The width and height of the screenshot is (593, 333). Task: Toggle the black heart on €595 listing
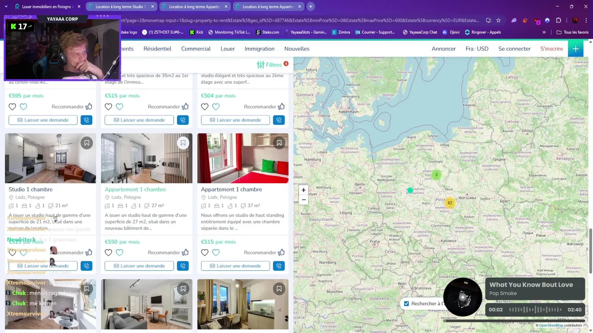pos(13,107)
